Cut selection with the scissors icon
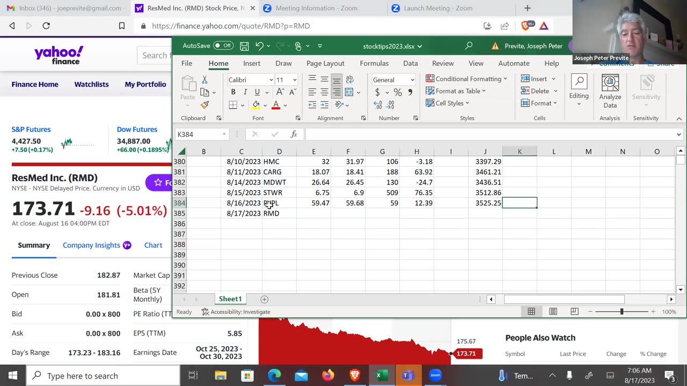Screen dimensions: 687x386 [204, 79]
